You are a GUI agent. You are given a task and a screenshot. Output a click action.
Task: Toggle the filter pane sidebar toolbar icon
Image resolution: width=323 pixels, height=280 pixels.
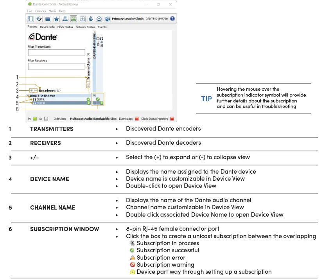(x=31, y=19)
